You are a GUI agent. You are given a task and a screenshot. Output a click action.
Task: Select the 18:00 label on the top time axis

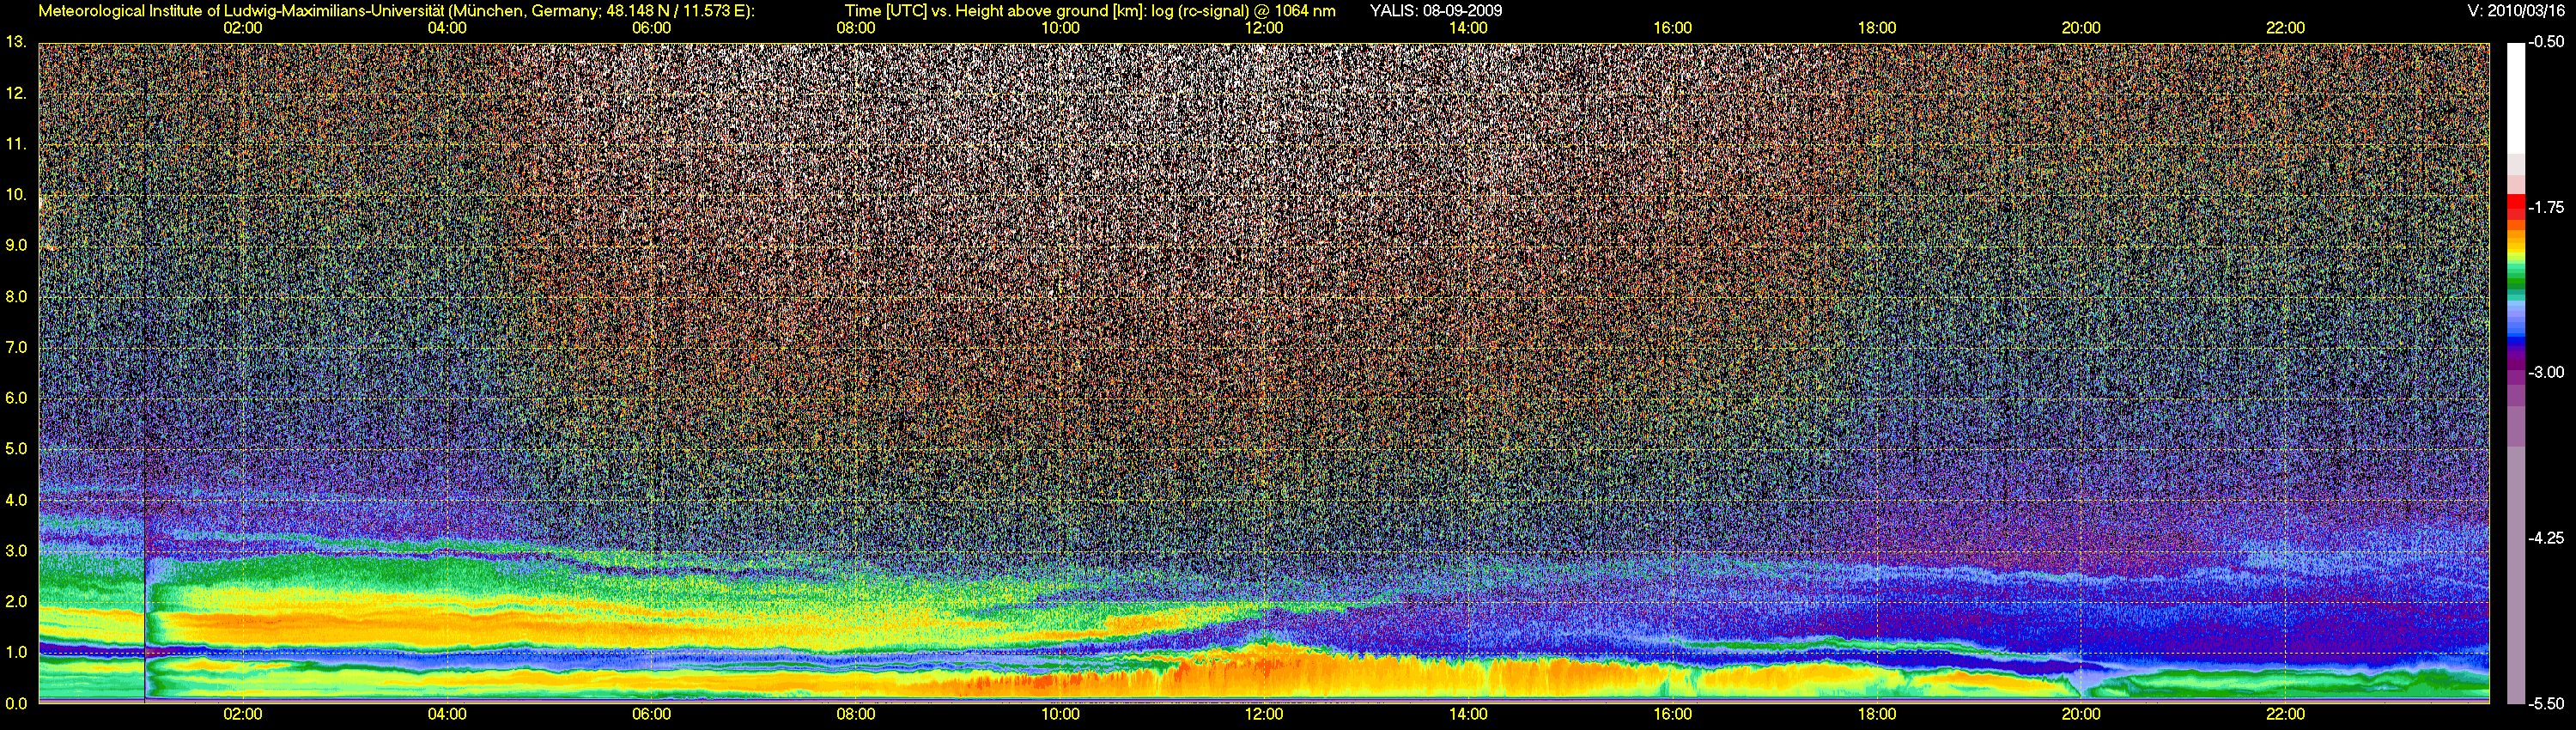1877,28
